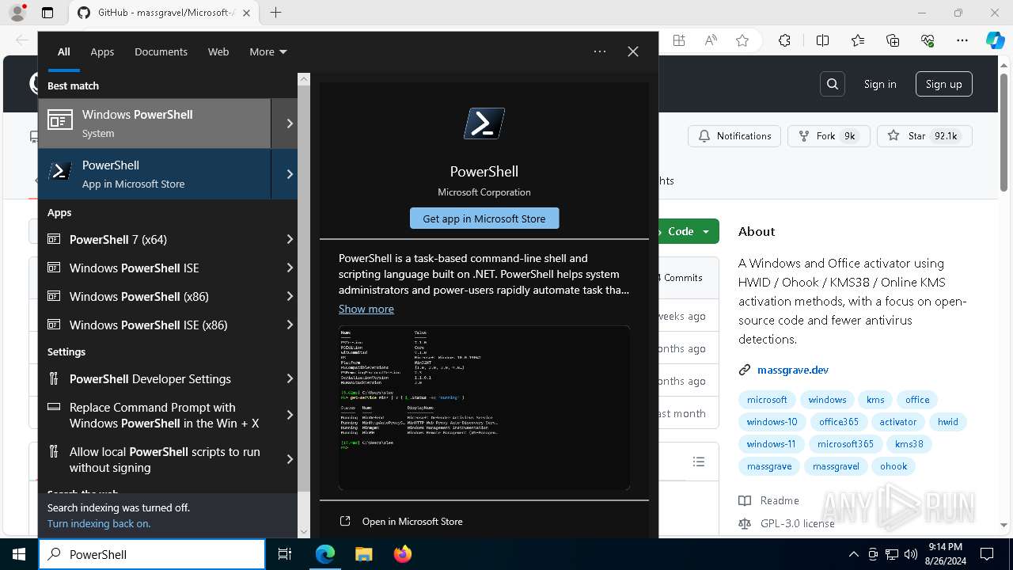The height and width of the screenshot is (570, 1013).
Task: Open Edge Collections icon
Action: click(x=893, y=40)
